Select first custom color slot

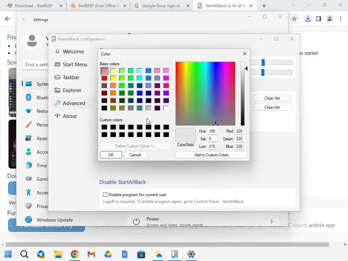click(104, 127)
